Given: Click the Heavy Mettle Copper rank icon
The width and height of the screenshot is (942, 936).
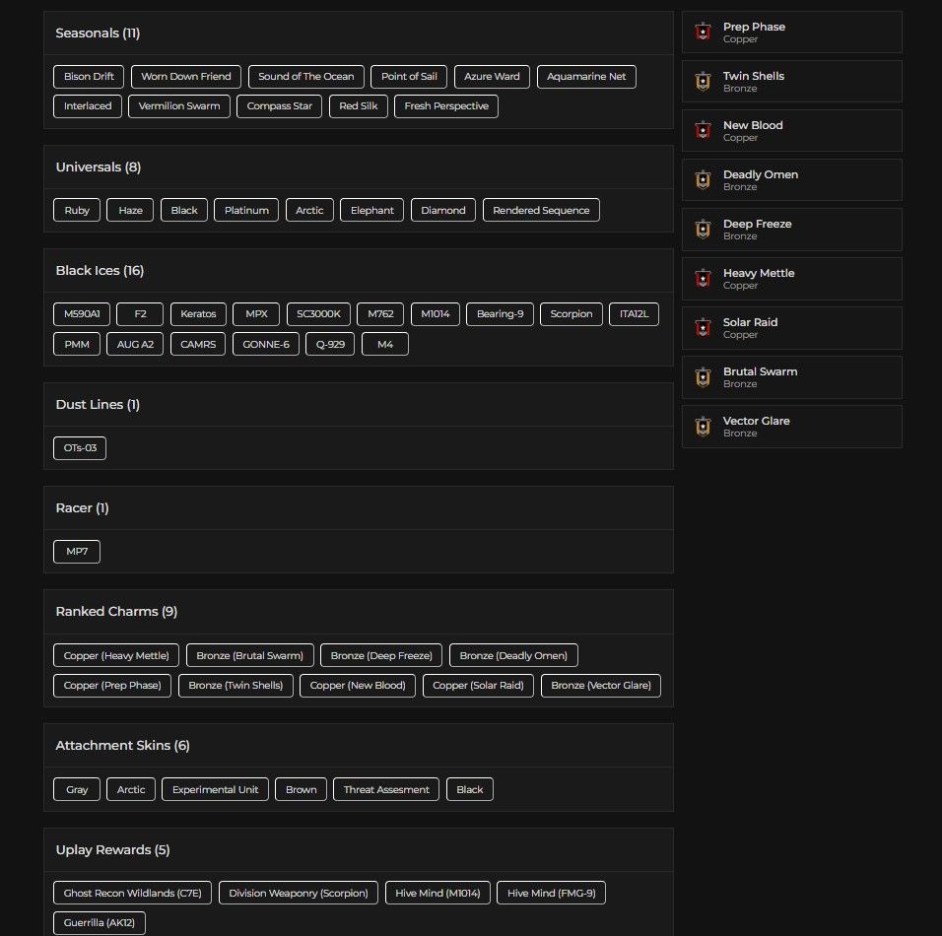Looking at the screenshot, I should 703,278.
